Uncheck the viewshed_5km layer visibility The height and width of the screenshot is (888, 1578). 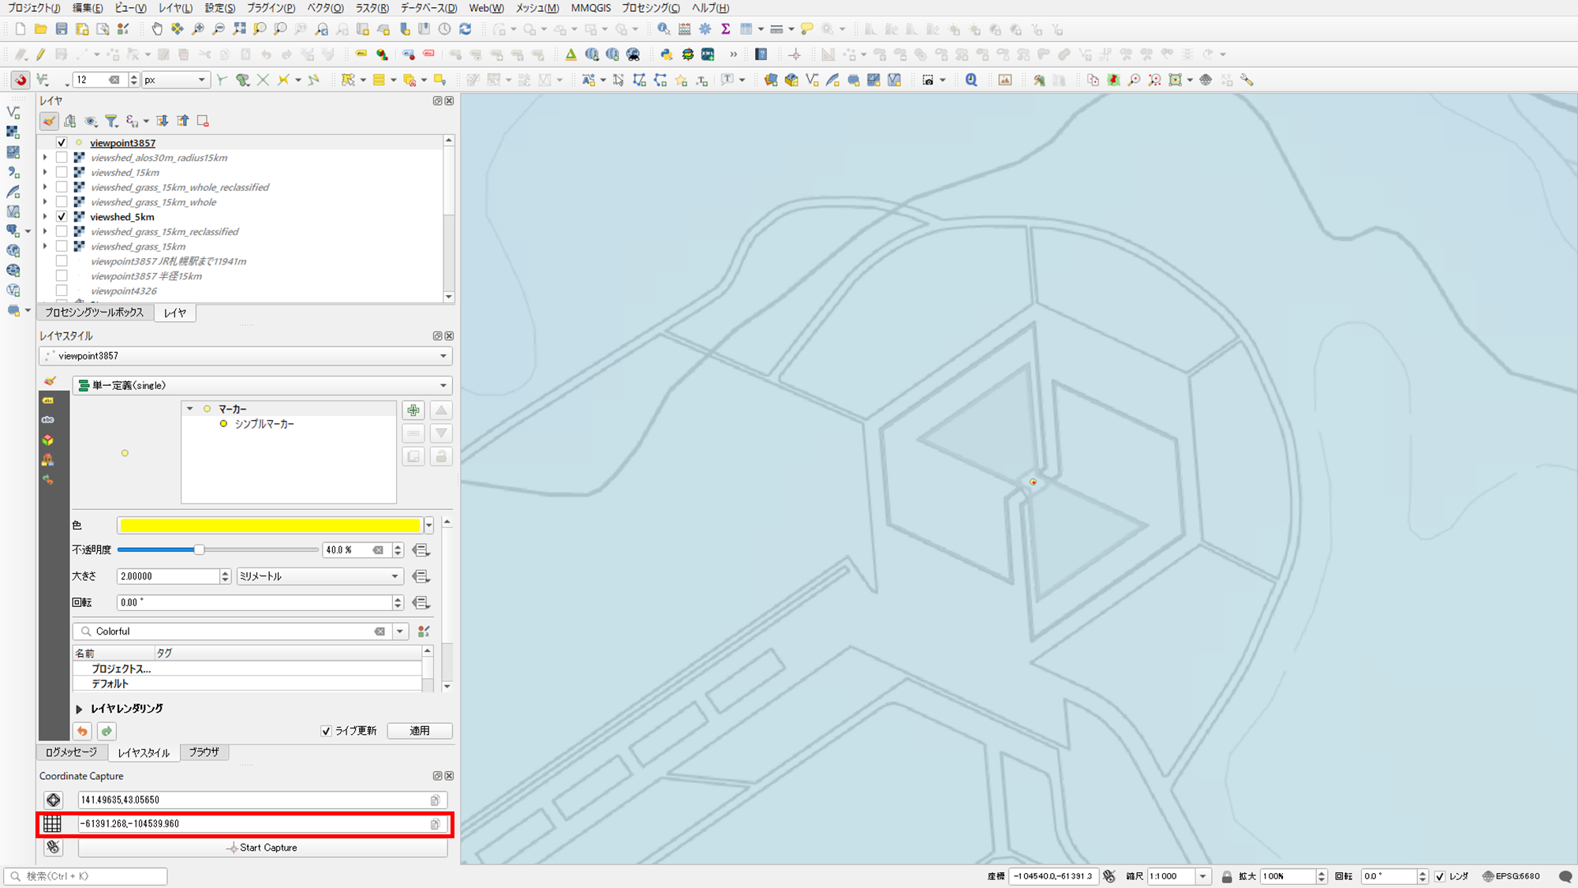click(x=62, y=216)
